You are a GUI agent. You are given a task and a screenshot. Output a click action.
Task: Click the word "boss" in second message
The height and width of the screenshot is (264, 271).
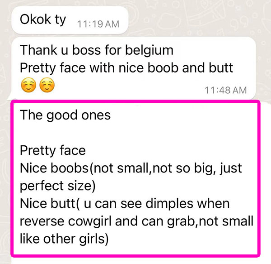pyautogui.click(x=86, y=50)
